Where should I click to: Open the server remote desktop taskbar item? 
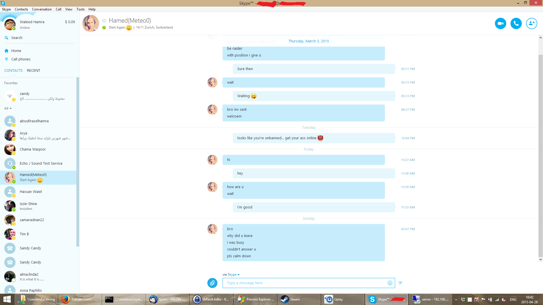coord(430,299)
